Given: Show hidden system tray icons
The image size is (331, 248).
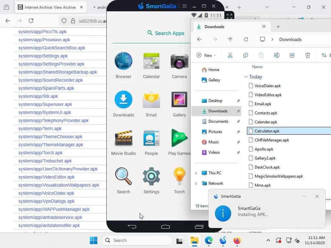Looking at the screenshot, I should tap(268, 240).
